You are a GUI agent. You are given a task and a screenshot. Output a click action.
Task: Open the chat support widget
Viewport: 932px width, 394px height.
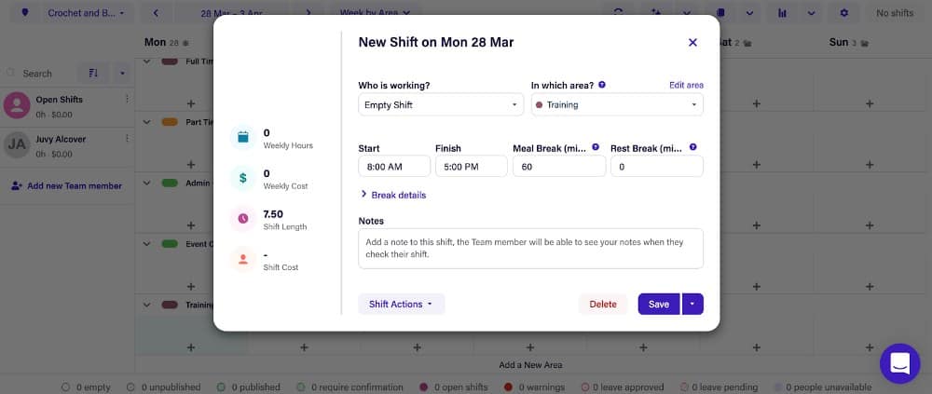pos(900,363)
